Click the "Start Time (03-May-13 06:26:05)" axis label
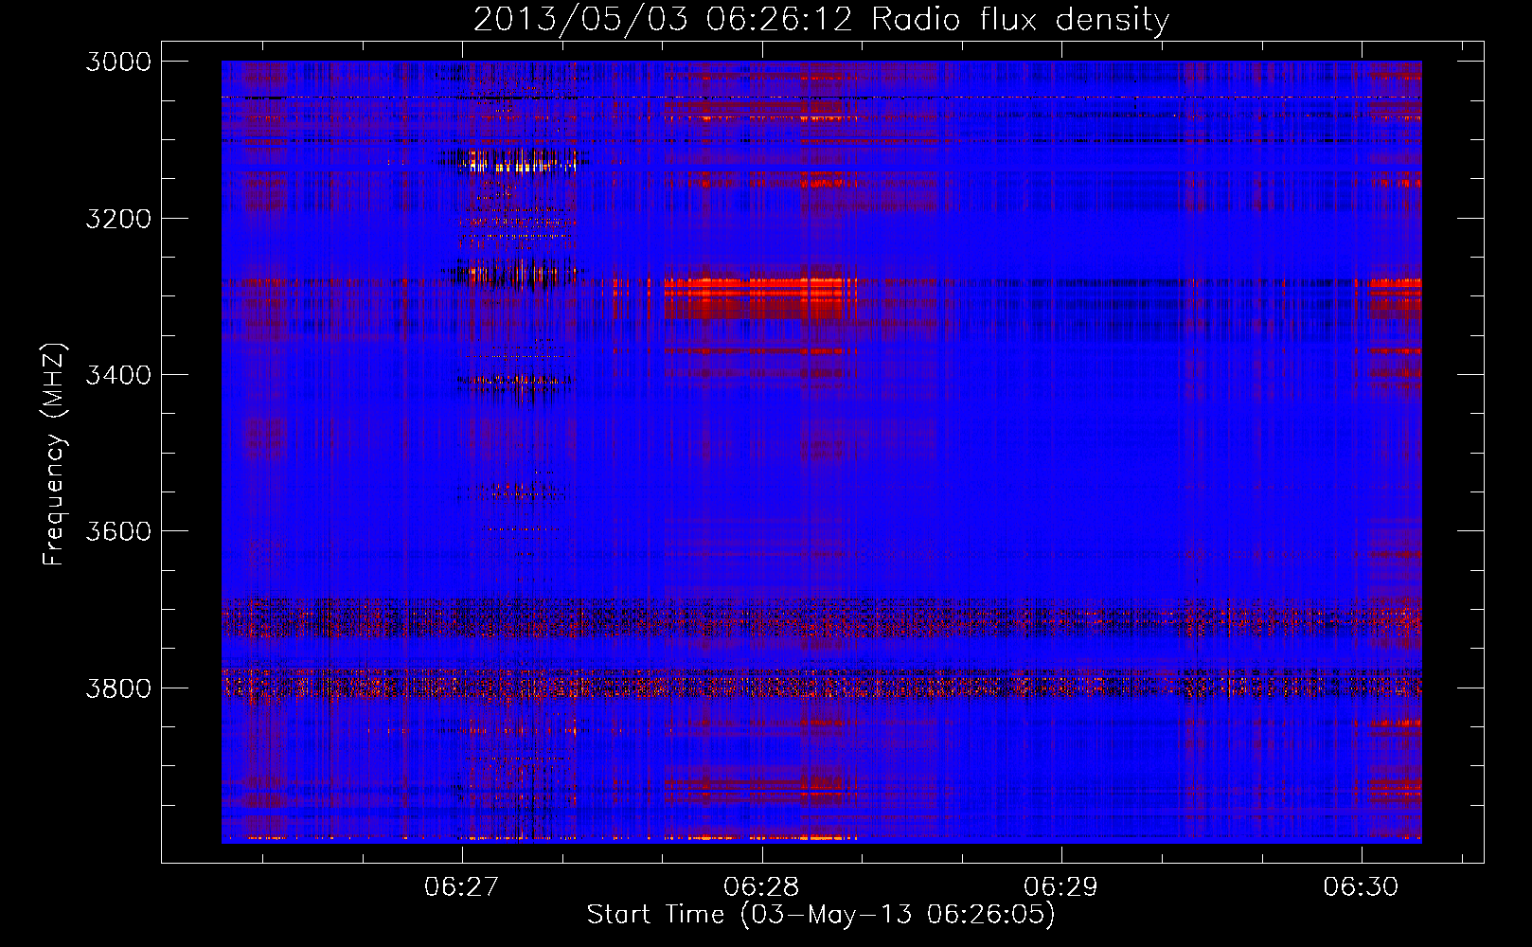This screenshot has width=1532, height=947. click(821, 915)
